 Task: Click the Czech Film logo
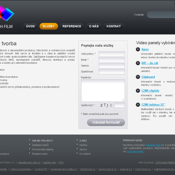(x=6, y=17)
